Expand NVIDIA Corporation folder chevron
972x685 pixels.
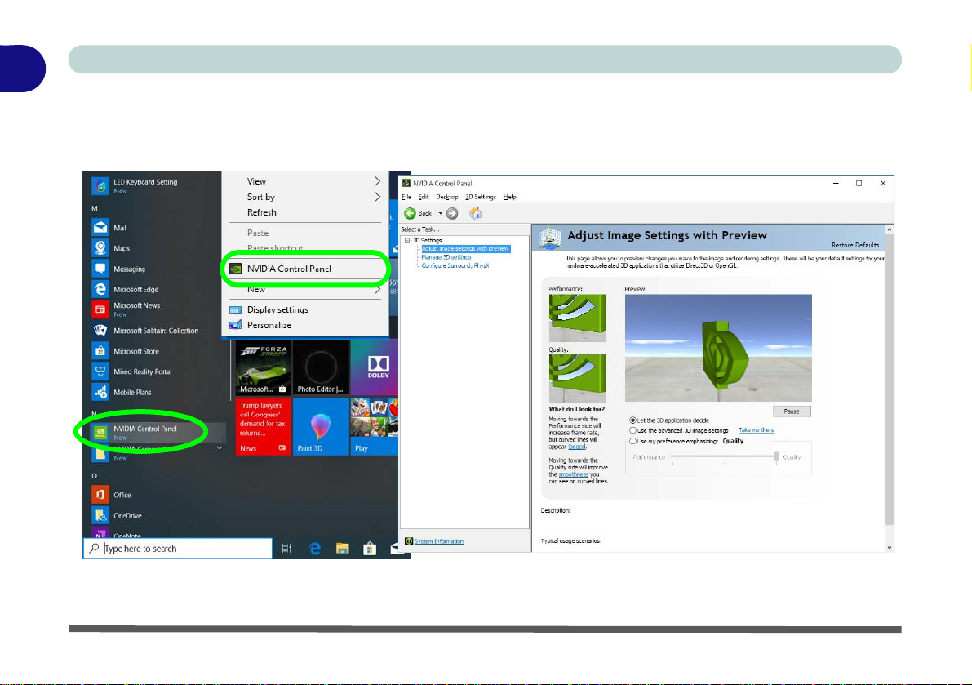pyautogui.click(x=219, y=448)
